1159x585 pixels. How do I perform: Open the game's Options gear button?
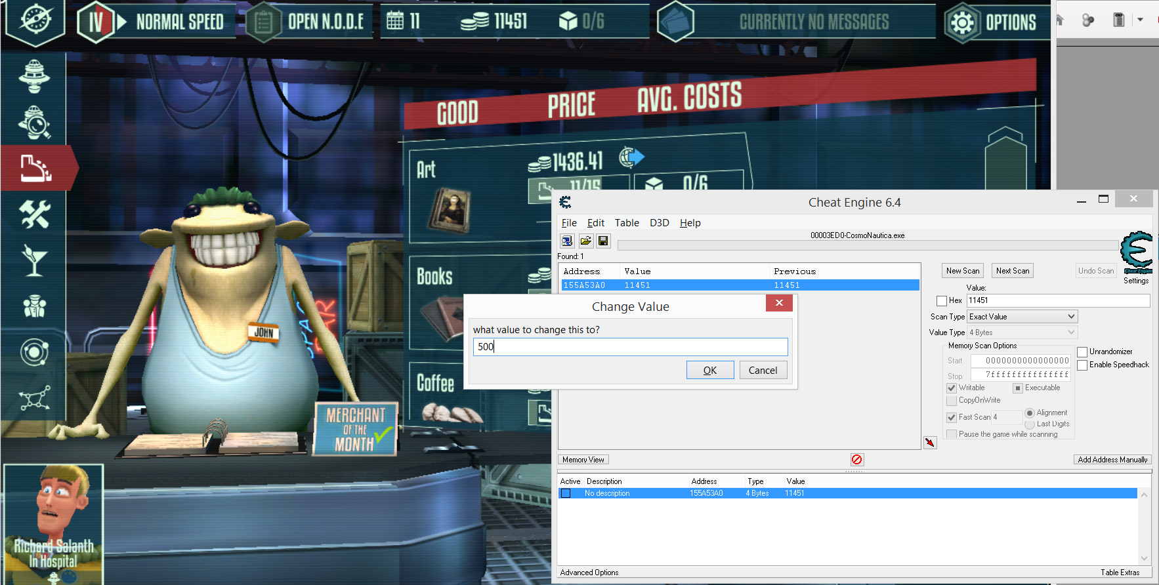pyautogui.click(x=962, y=23)
